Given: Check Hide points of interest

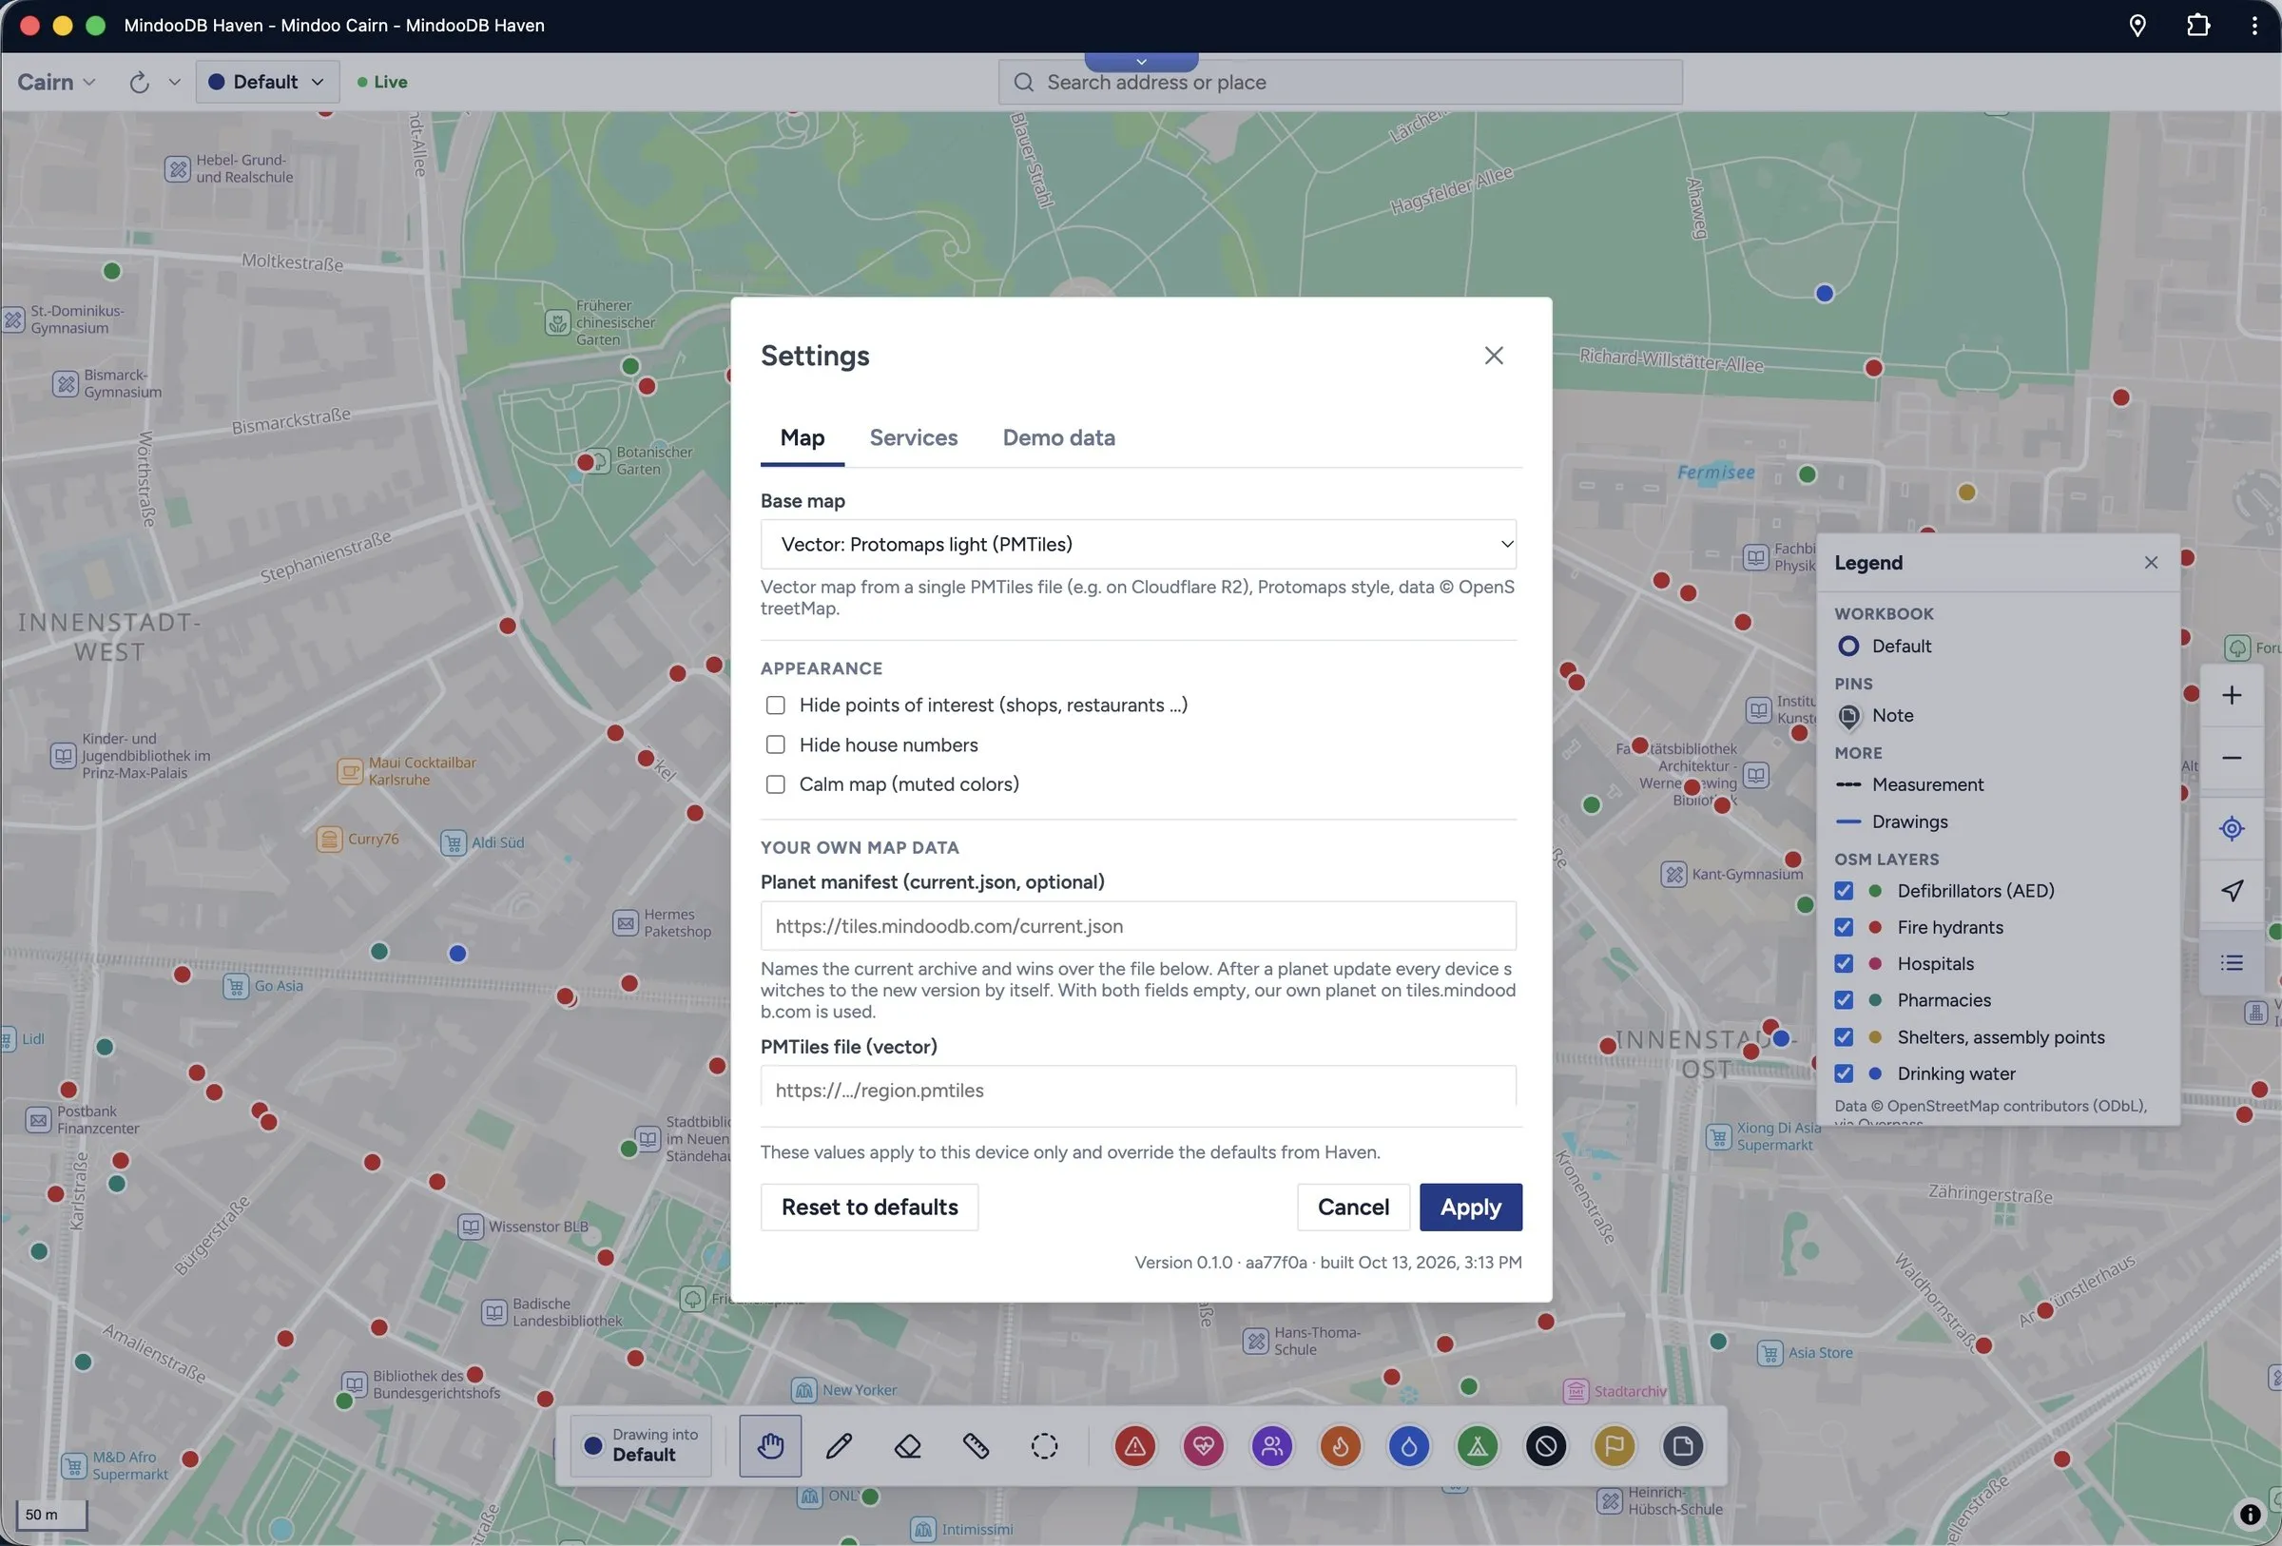Looking at the screenshot, I should (775, 705).
